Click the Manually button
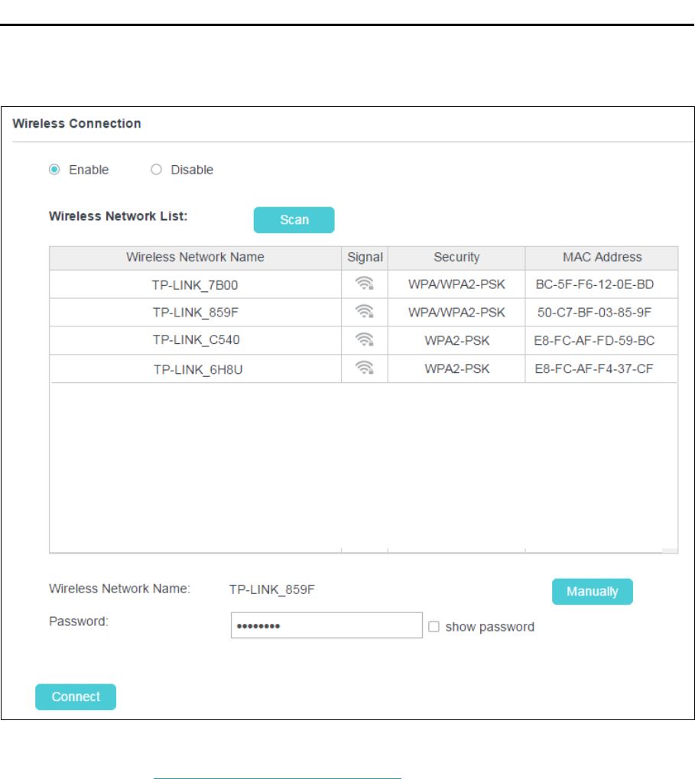Viewport: 695px width, 779px height. click(593, 591)
